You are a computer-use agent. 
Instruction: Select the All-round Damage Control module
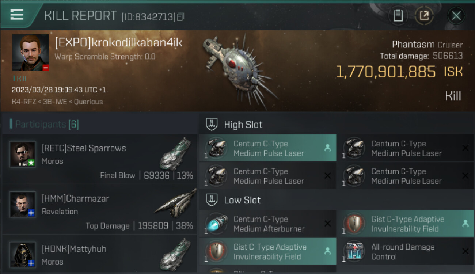[405, 251]
